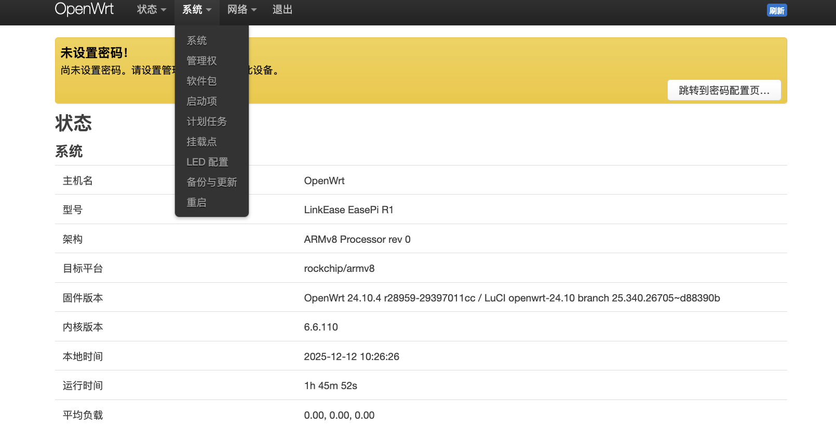Click 跳转到密码配置页 button
This screenshot has width=836, height=441.
(724, 90)
